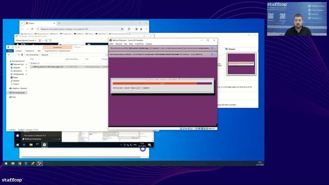Open a new browser tab with plus
The image size is (329, 185).
click(59, 23)
